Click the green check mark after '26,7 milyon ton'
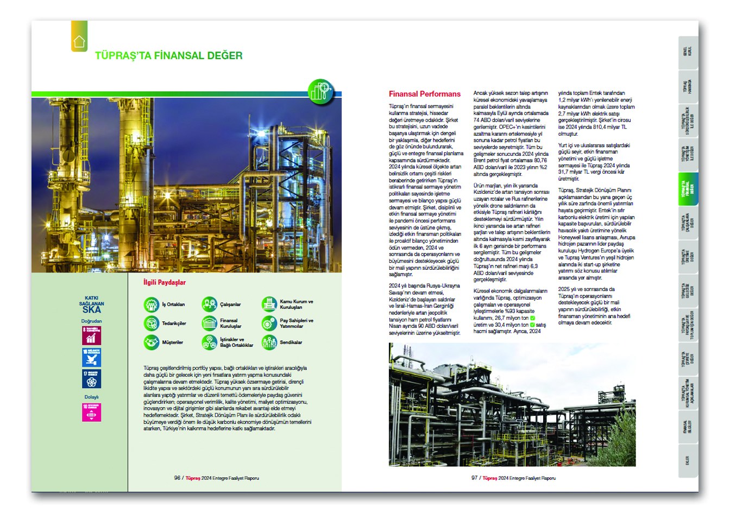Screen dimensions: 730x513 pyautogui.click(x=533, y=318)
